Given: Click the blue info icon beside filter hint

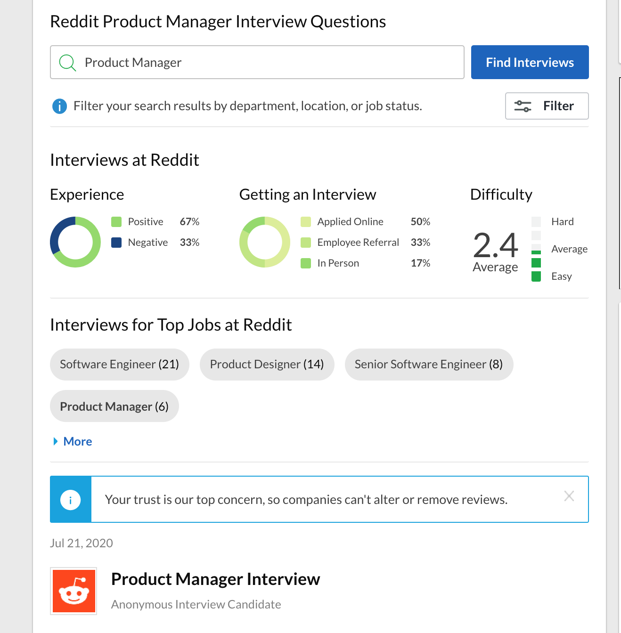Looking at the screenshot, I should click(59, 106).
